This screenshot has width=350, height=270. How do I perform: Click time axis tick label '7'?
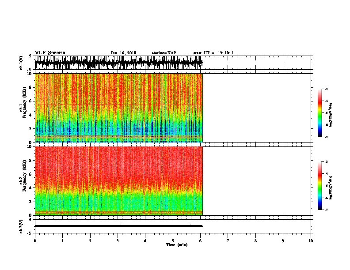(228, 241)
